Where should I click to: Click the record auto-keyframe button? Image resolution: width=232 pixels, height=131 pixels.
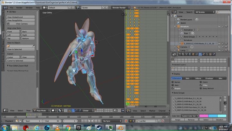[x=126, y=121]
